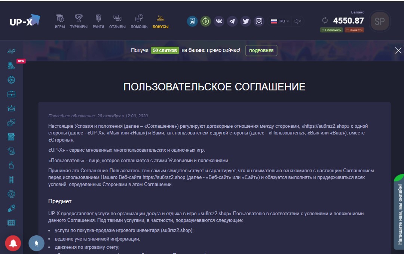This screenshot has width=404, height=254.
Task: Click the VK social network icon
Action: [219, 21]
